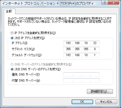The image size is (121, 108).
Task: Click the キャンセル button
Action: point(106,102)
